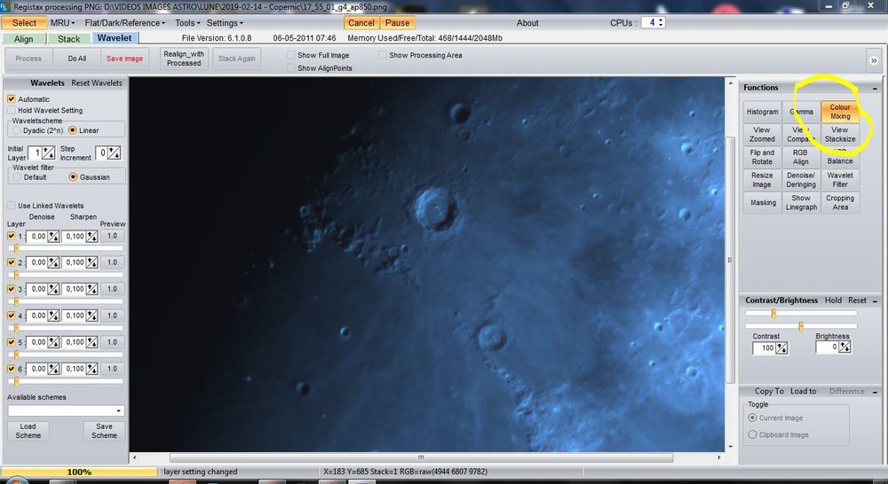Collapse the Copy To panel
Image resolution: width=888 pixels, height=484 pixels.
click(x=875, y=391)
